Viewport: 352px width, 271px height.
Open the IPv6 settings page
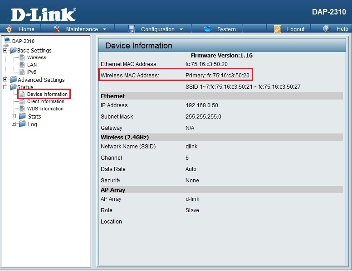click(32, 72)
